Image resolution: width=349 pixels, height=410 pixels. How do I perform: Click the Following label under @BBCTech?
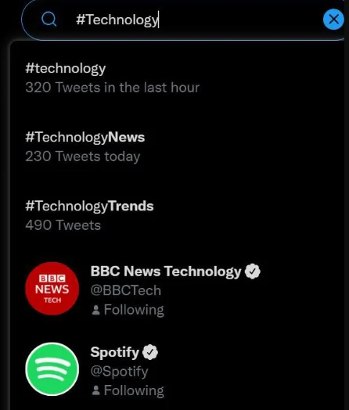(x=134, y=311)
